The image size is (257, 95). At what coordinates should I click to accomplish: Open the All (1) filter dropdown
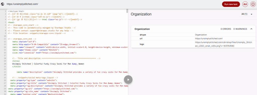point(247,14)
